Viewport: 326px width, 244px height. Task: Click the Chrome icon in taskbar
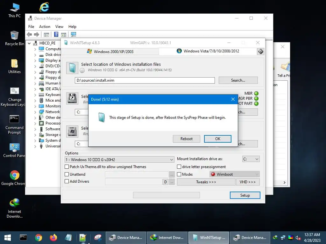pos(39,237)
